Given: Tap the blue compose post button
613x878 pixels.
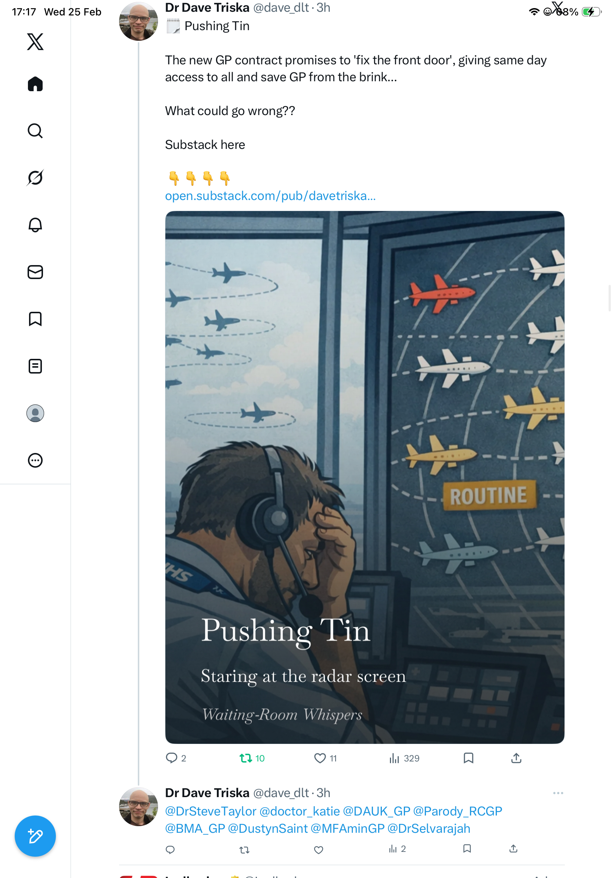Looking at the screenshot, I should [x=35, y=836].
